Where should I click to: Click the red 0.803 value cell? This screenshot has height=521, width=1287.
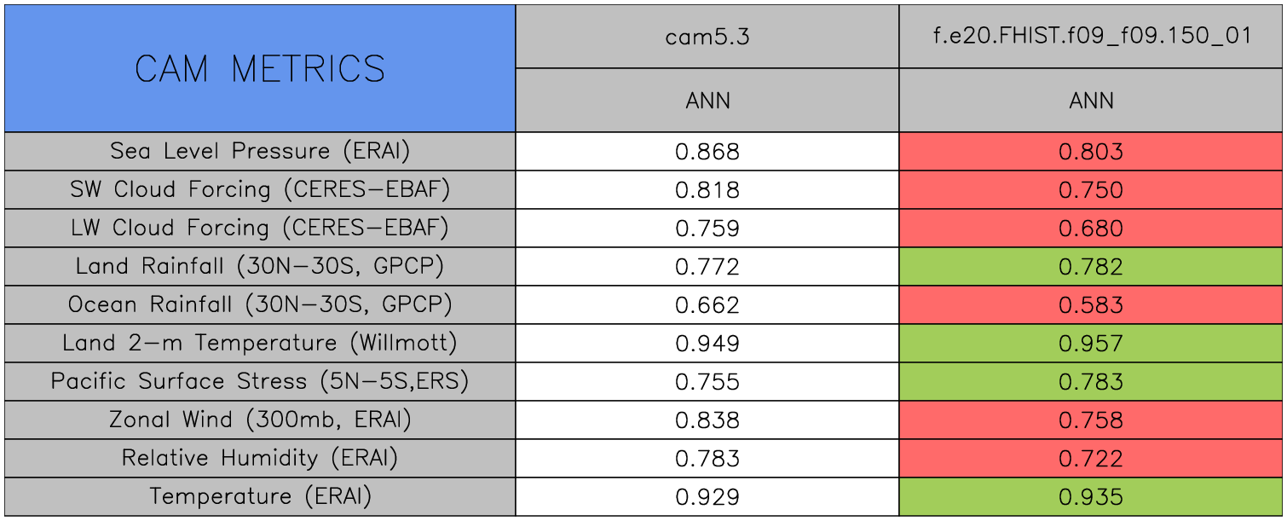1091,152
